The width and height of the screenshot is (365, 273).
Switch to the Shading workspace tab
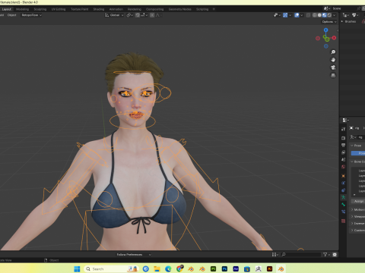coord(99,9)
